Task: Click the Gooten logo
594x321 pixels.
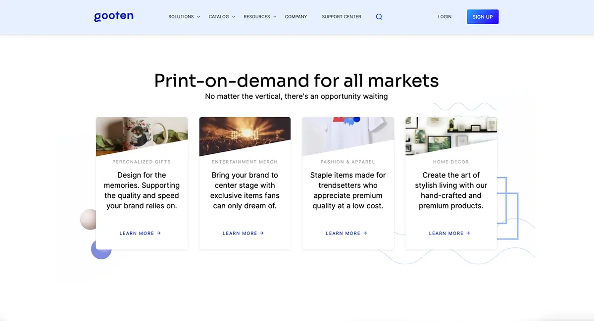Action: tap(114, 16)
